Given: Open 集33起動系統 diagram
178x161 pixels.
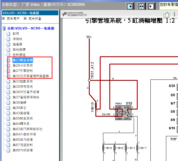Looking at the screenshot, I should [23, 81].
